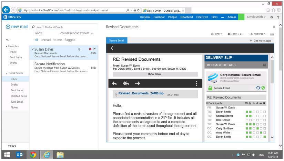Open the Derek Smith account dropdown
This screenshot has width=284, height=161.
pos(256,17)
